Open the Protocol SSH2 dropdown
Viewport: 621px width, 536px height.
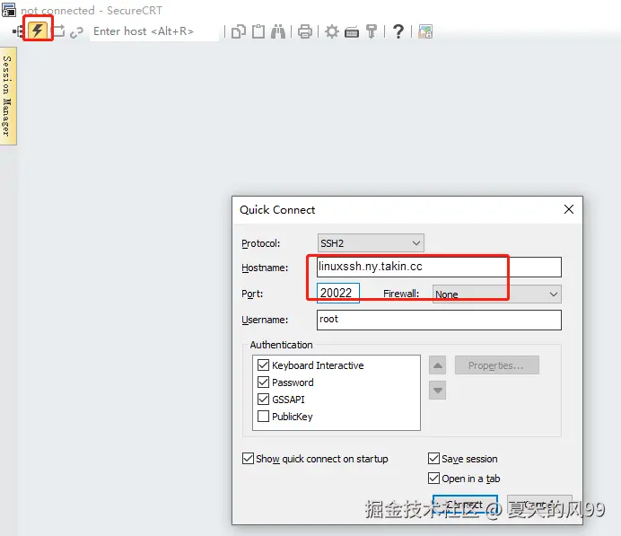click(x=371, y=242)
